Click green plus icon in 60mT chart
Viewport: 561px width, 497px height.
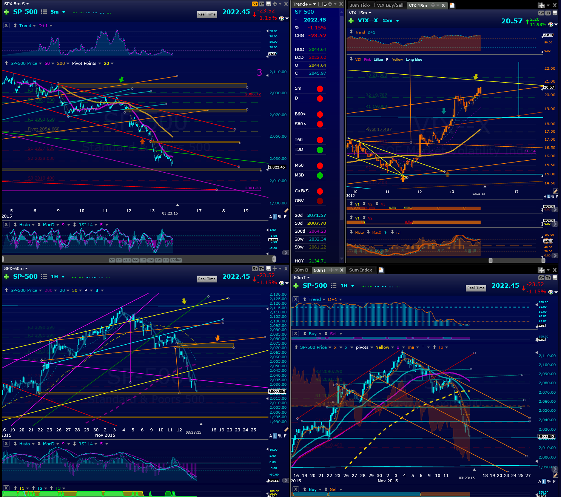296,286
